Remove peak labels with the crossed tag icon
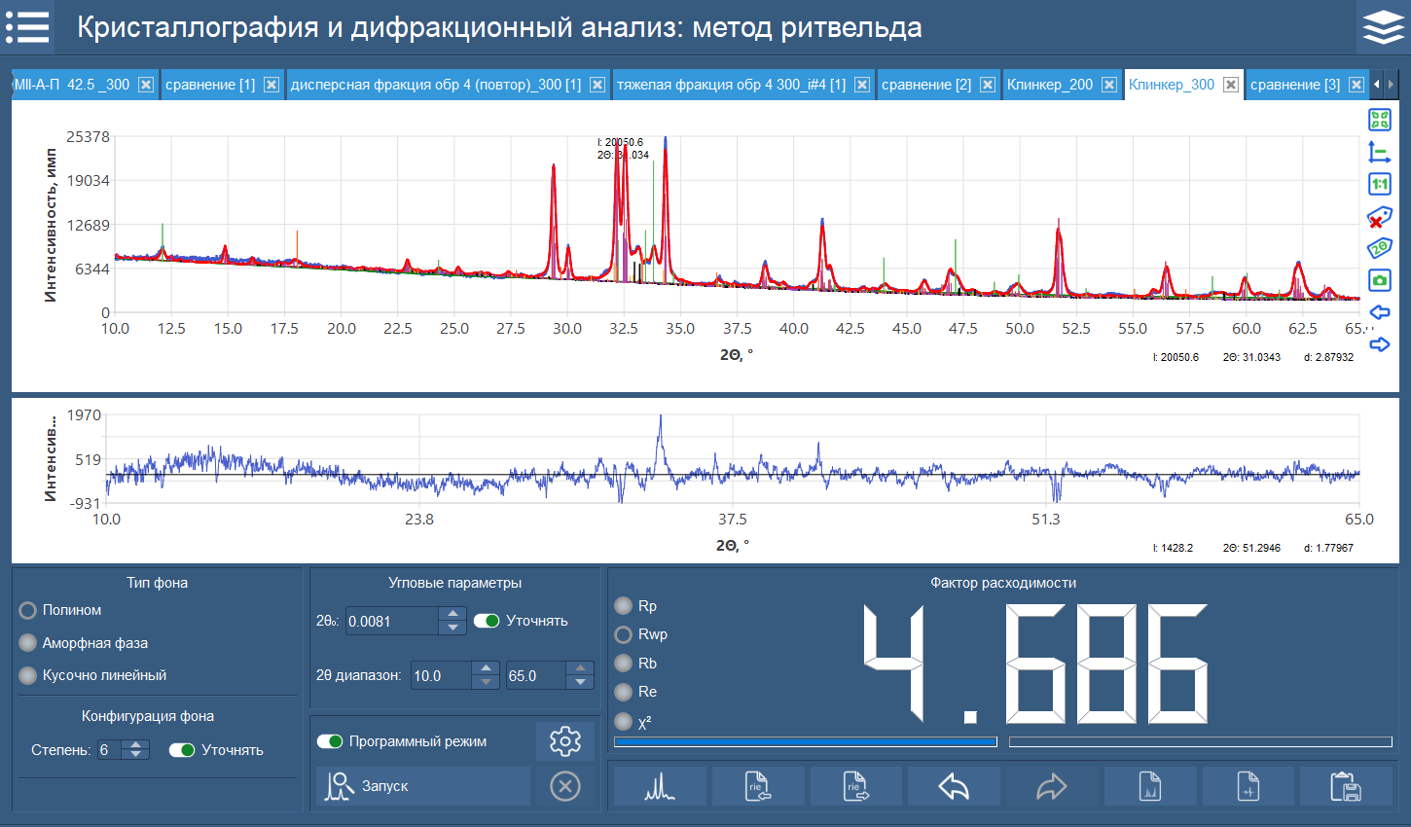This screenshot has width=1411, height=827. click(x=1380, y=216)
